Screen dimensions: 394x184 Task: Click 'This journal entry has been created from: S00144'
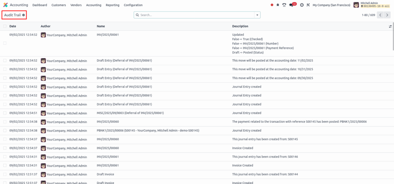click(x=265, y=174)
